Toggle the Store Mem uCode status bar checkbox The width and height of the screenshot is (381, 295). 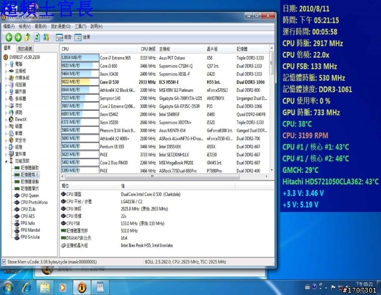pos(4,262)
